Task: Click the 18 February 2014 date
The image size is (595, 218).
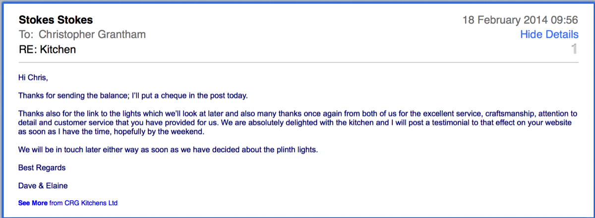Action: point(505,20)
